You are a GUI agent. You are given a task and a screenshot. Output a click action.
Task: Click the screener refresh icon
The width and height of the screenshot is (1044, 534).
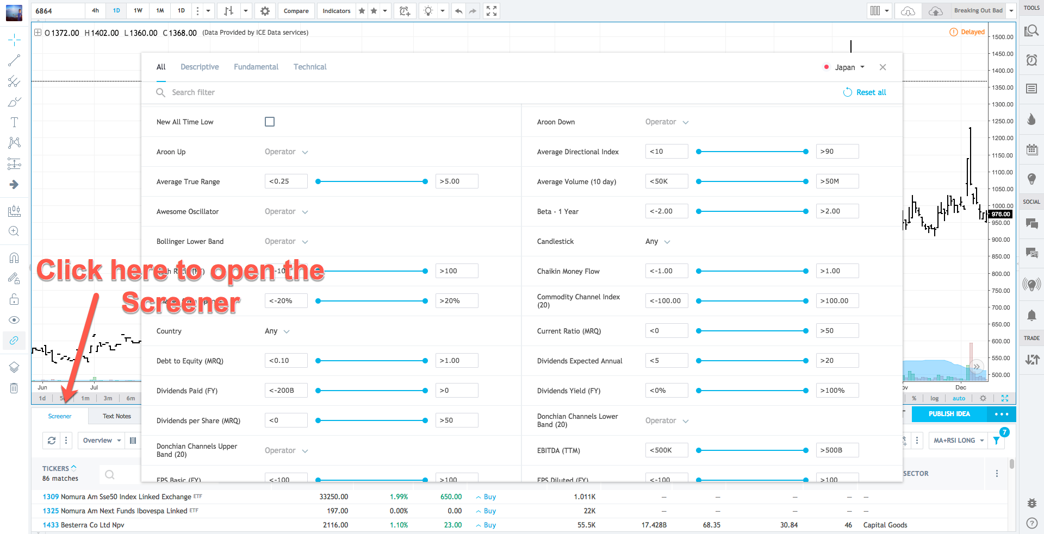coord(52,441)
